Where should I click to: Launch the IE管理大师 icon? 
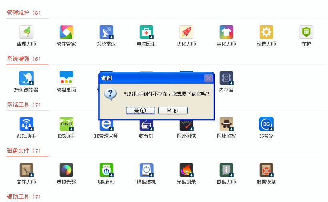(x=106, y=125)
